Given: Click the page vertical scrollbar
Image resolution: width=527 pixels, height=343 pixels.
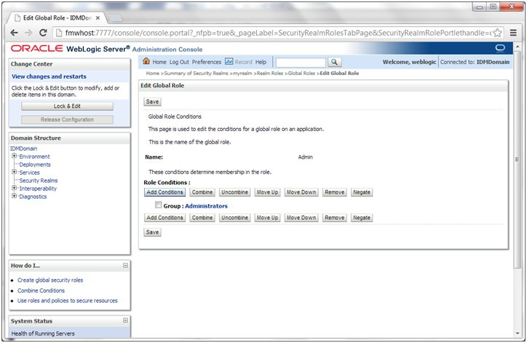Looking at the screenshot, I should point(518,159).
